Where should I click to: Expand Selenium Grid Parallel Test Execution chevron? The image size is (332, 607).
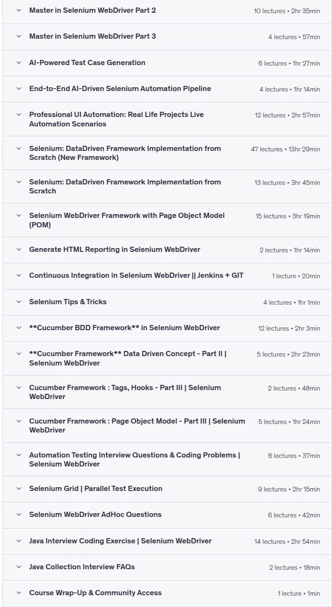19,489
